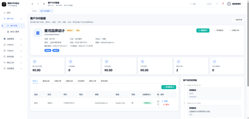Click the 返回列表 button
The width and height of the screenshot is (249, 119).
point(237,20)
